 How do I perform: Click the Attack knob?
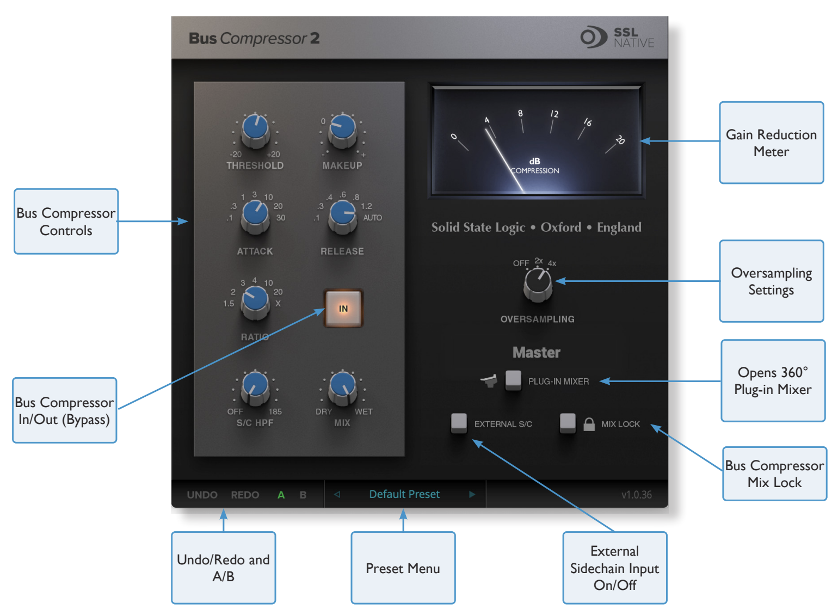point(255,216)
